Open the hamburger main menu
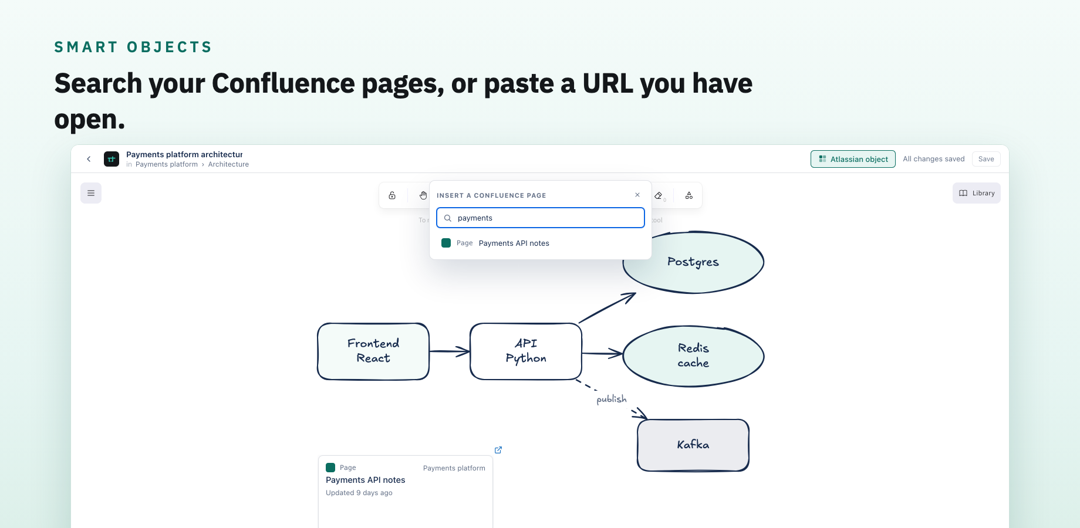Viewport: 1080px width, 528px height. tap(91, 193)
